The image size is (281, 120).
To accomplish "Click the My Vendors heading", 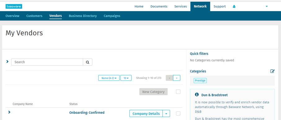I will pyautogui.click(x=24, y=33).
